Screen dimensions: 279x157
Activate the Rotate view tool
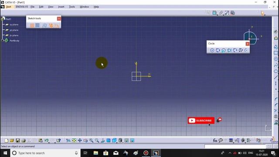tap(85, 140)
